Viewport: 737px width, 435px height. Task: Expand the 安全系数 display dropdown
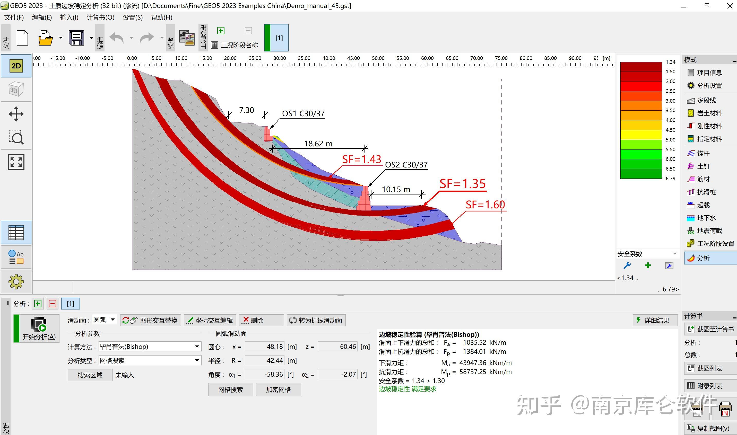(674, 253)
